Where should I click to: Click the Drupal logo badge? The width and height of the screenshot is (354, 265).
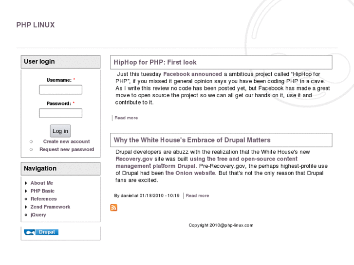pos(41,232)
